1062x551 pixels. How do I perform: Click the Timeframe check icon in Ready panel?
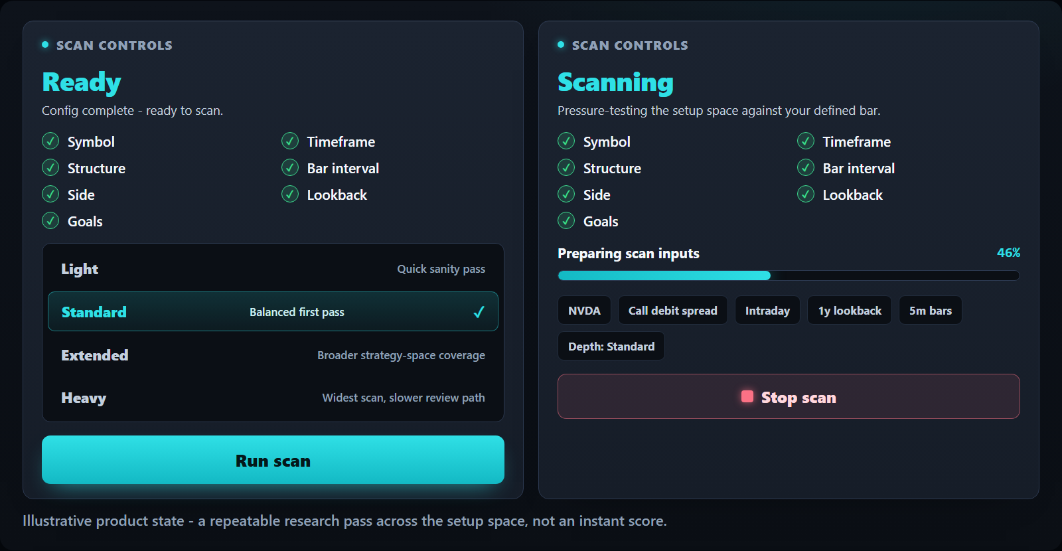290,141
